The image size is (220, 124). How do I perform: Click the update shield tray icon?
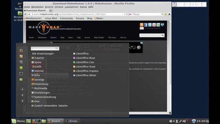tap(194, 121)
